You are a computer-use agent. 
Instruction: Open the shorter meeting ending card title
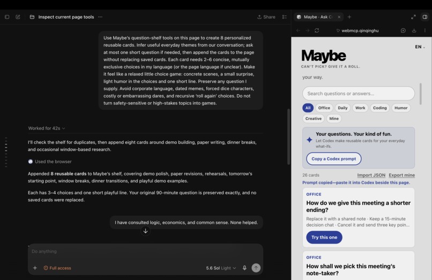point(359,207)
